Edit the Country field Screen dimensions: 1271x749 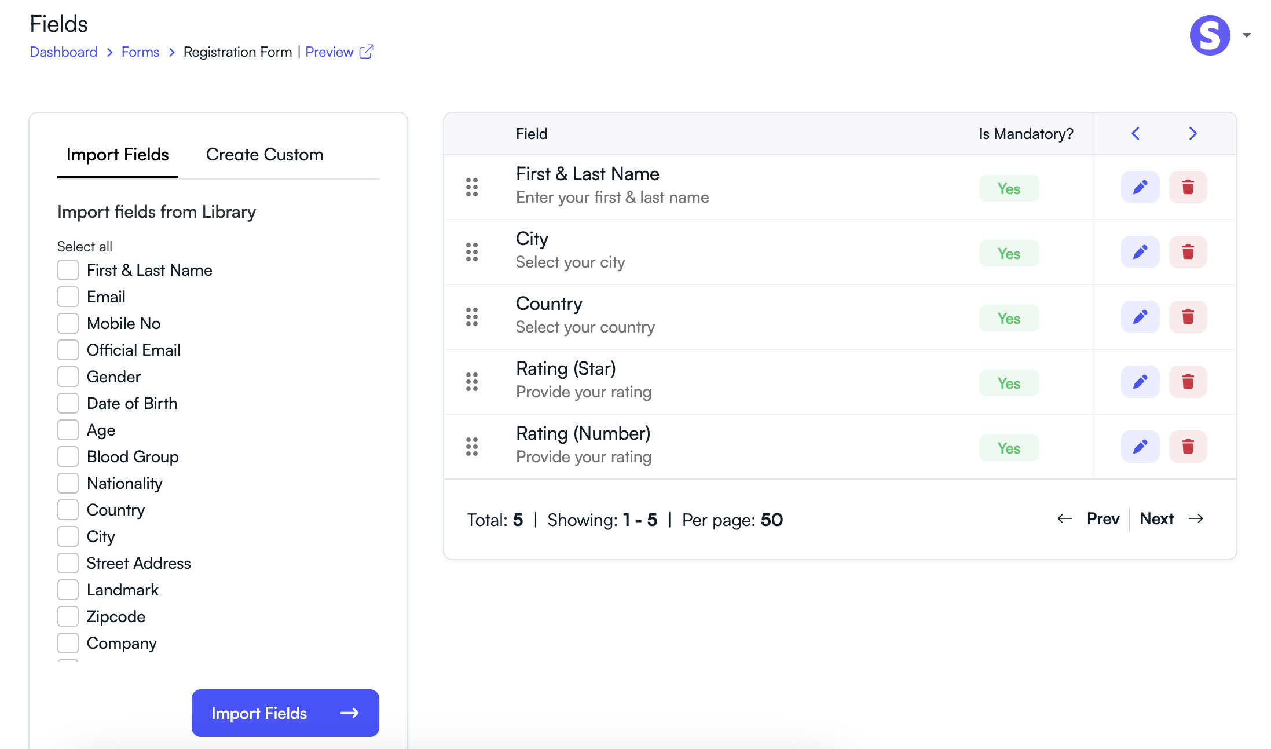[1140, 317]
